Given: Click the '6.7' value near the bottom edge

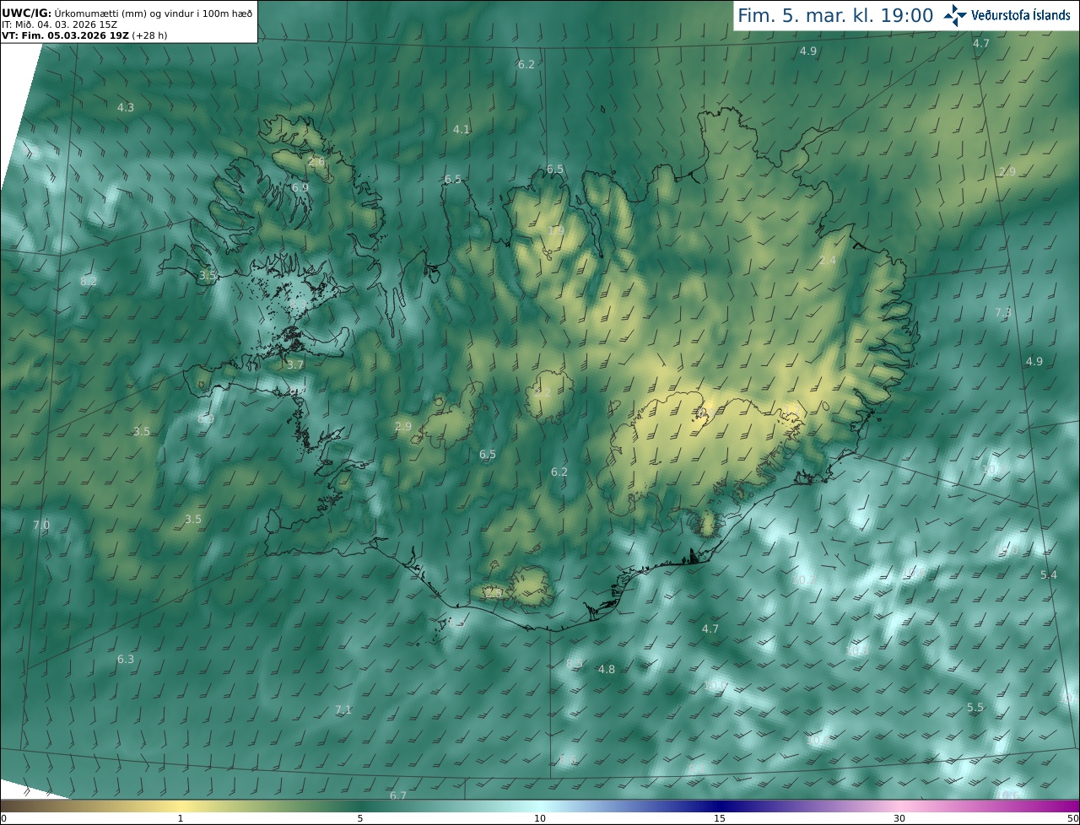Looking at the screenshot, I should pyautogui.click(x=398, y=795).
